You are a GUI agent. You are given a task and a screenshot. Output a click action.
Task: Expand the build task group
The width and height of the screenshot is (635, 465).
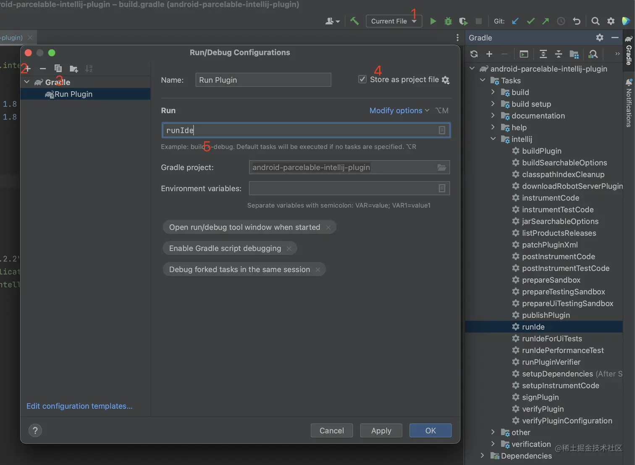pos(493,92)
